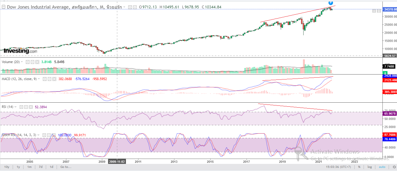The width and height of the screenshot is (397, 171).
Task: Open RSI indicator settings gear
Action: pos(26,107)
